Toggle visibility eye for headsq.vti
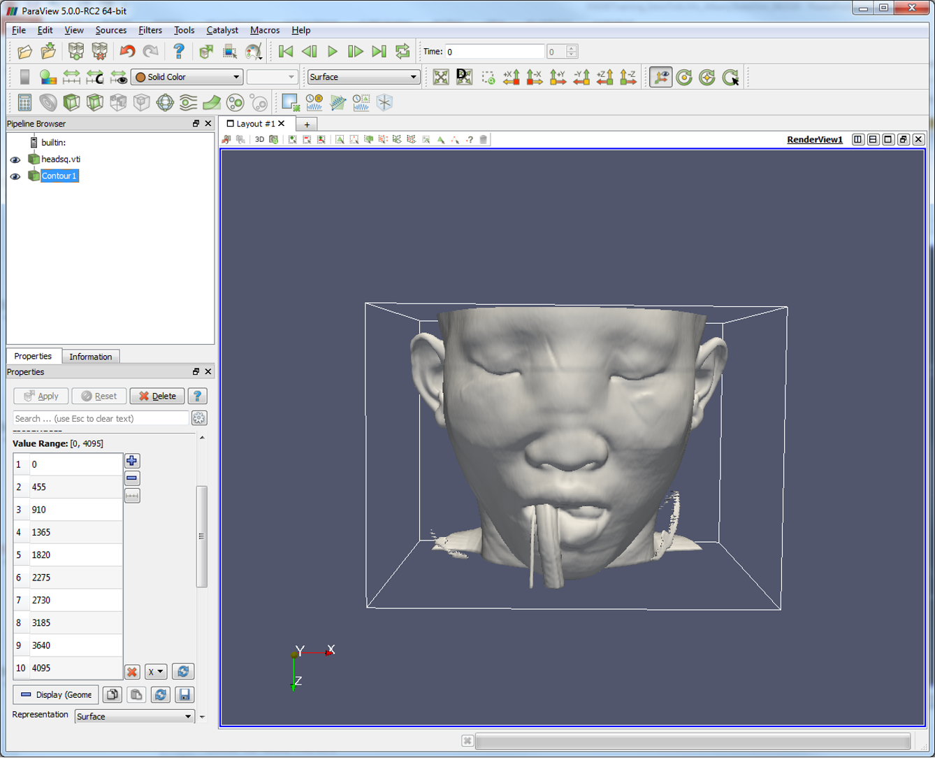935x758 pixels. click(15, 159)
